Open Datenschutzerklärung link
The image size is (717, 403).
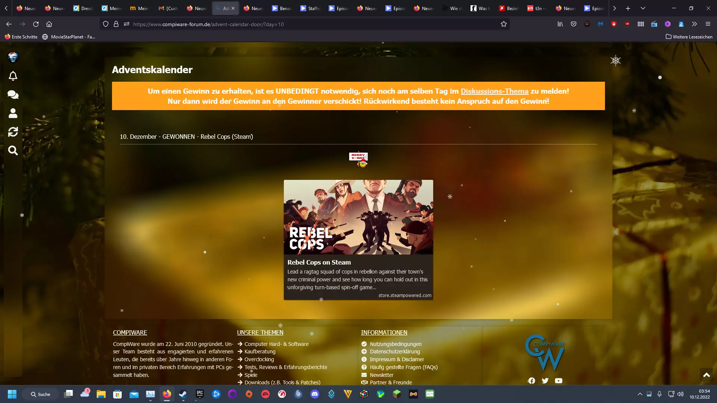click(x=395, y=352)
